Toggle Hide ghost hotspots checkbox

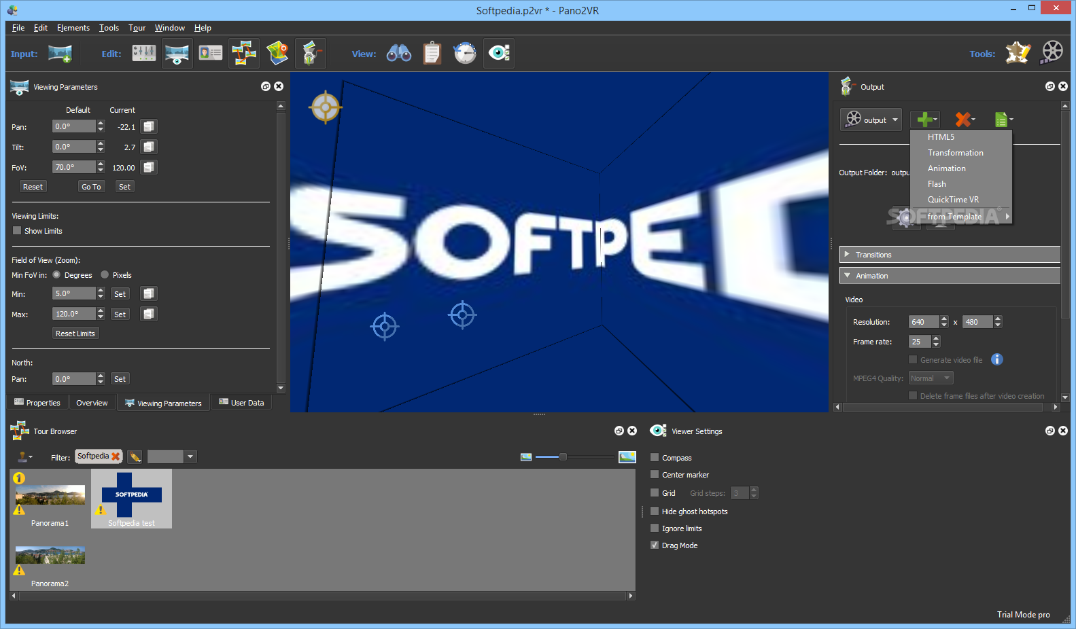pyautogui.click(x=655, y=511)
